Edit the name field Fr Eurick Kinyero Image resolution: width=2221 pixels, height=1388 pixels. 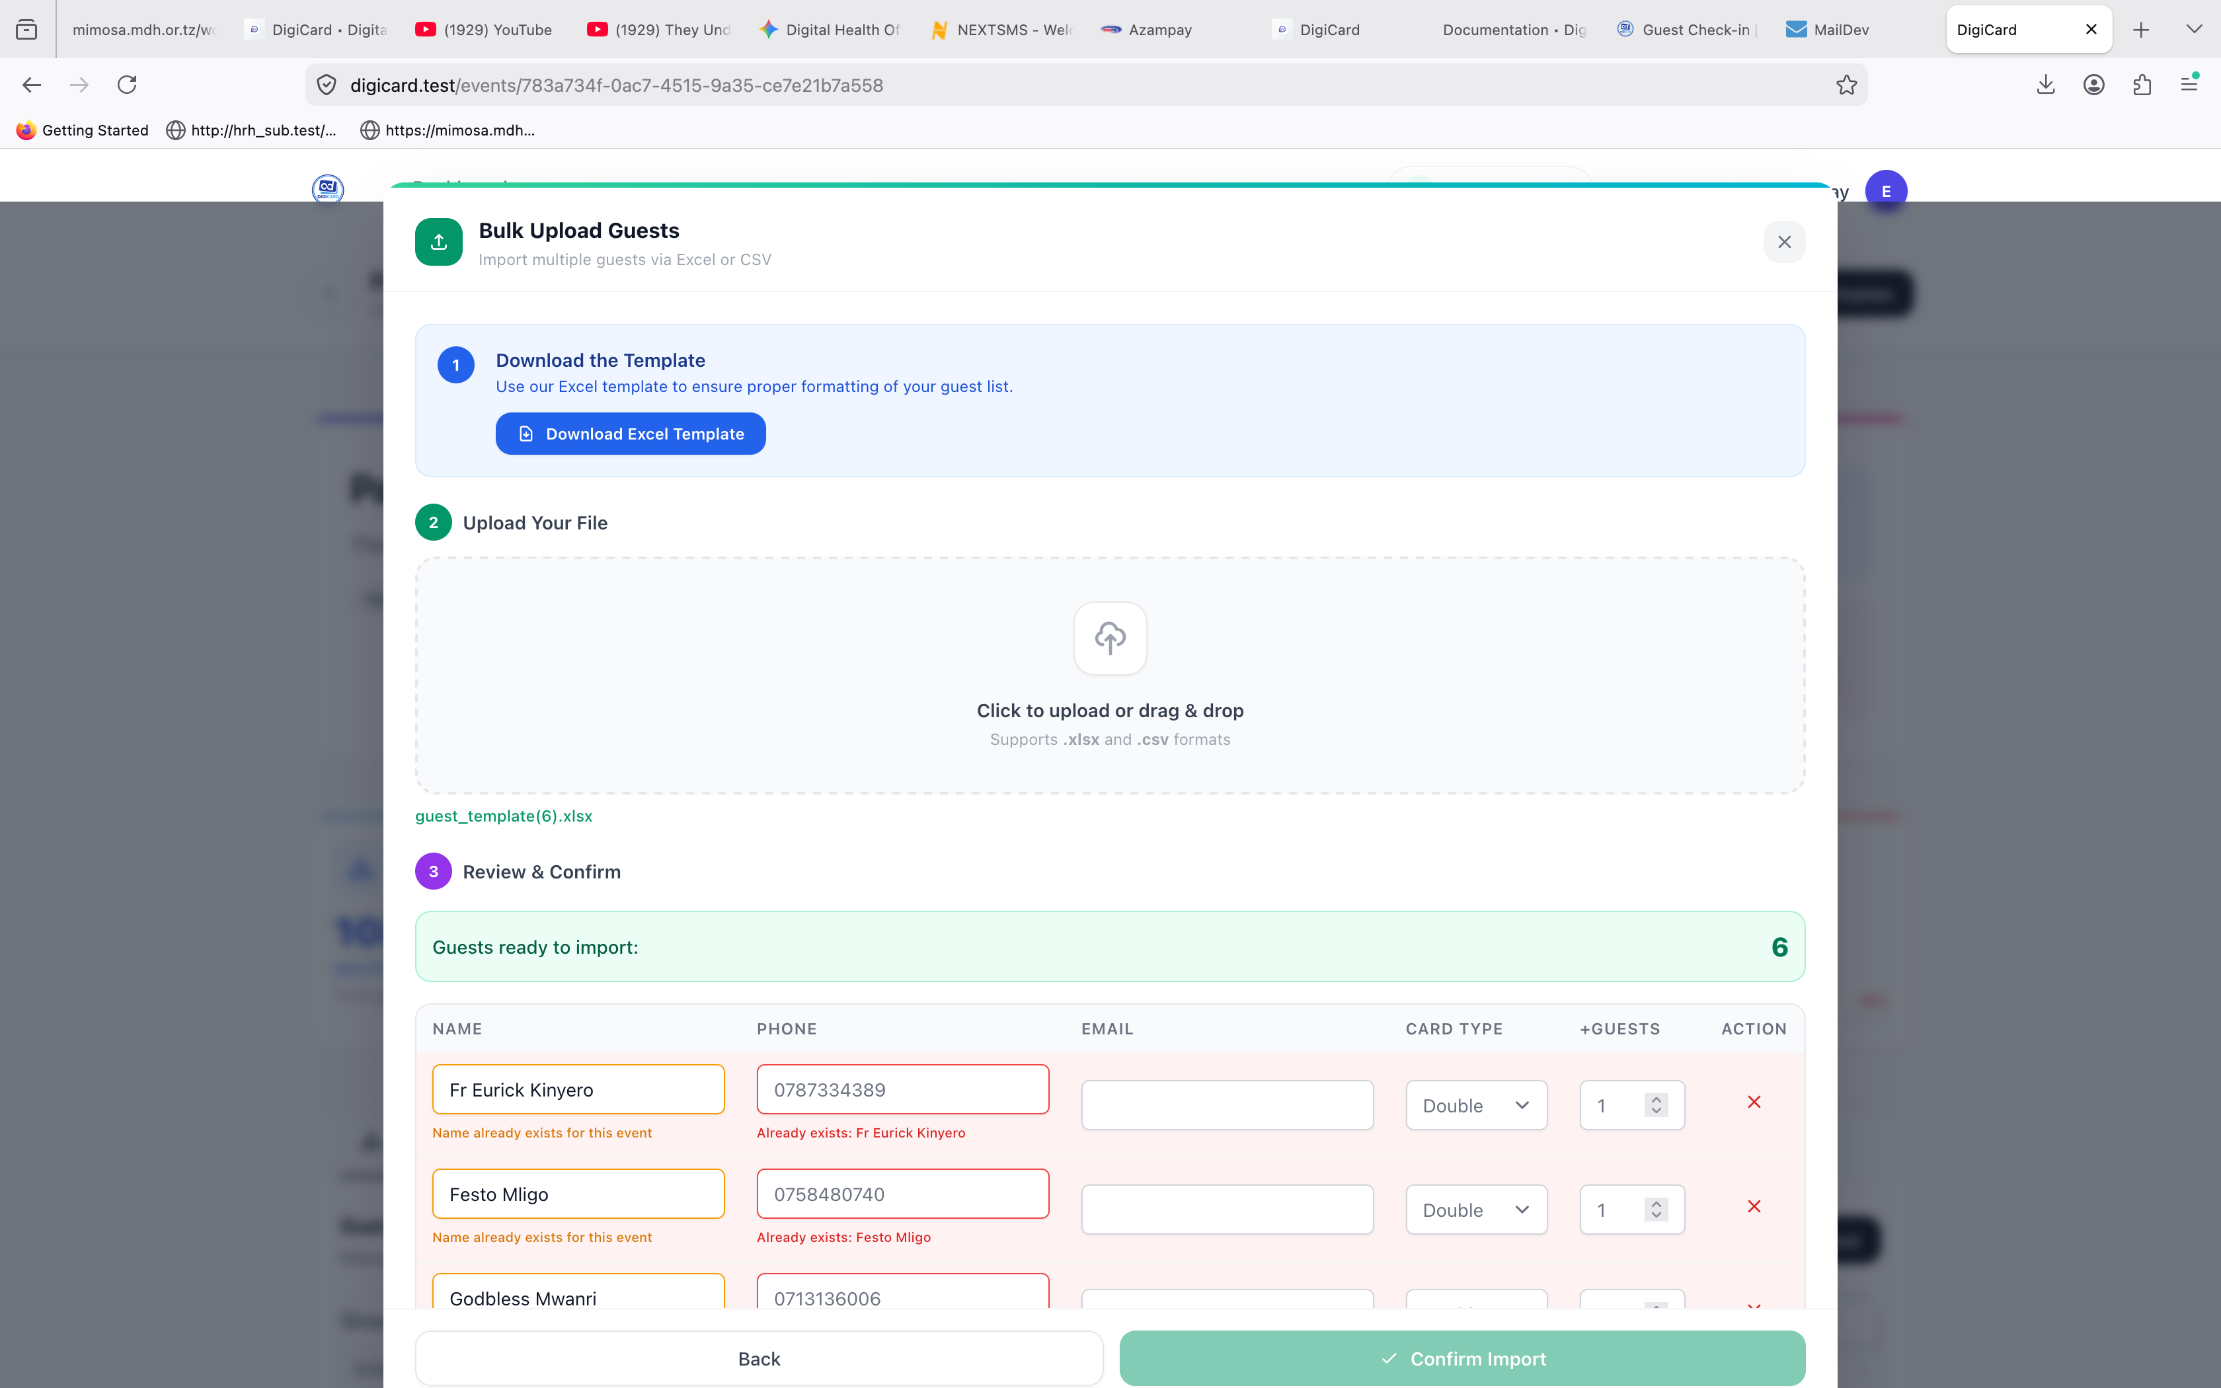578,1090
